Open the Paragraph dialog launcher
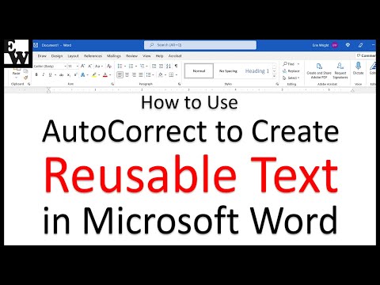The height and width of the screenshot is (285, 380). tap(180, 84)
